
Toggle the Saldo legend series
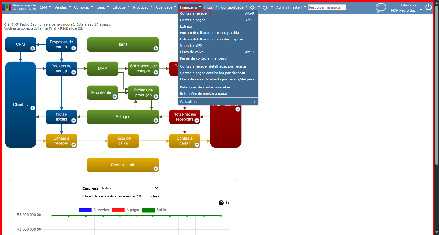click(x=154, y=210)
